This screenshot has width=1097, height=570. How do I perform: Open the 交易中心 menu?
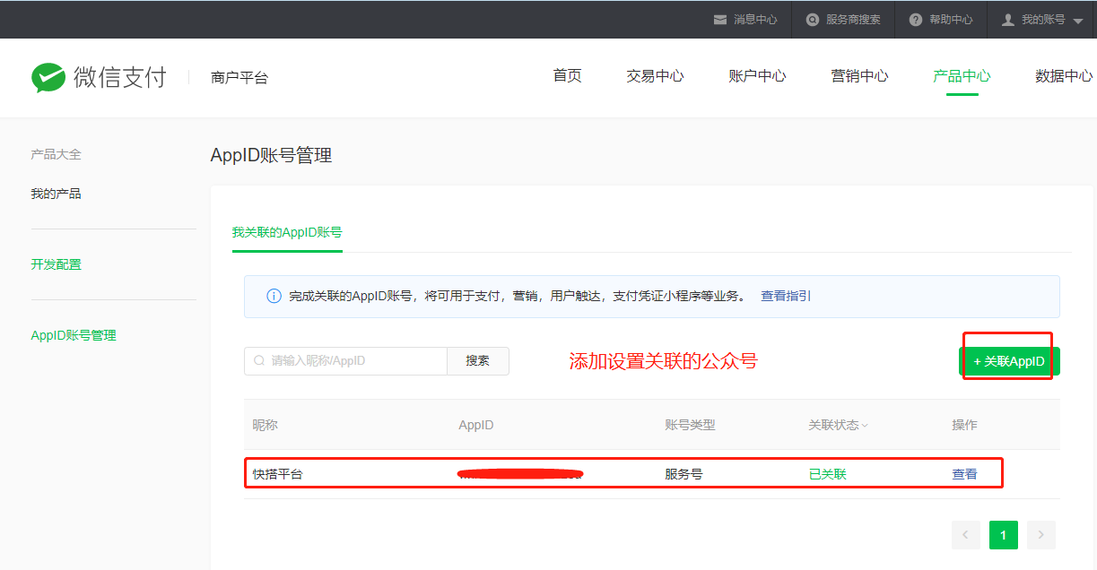[x=655, y=76]
